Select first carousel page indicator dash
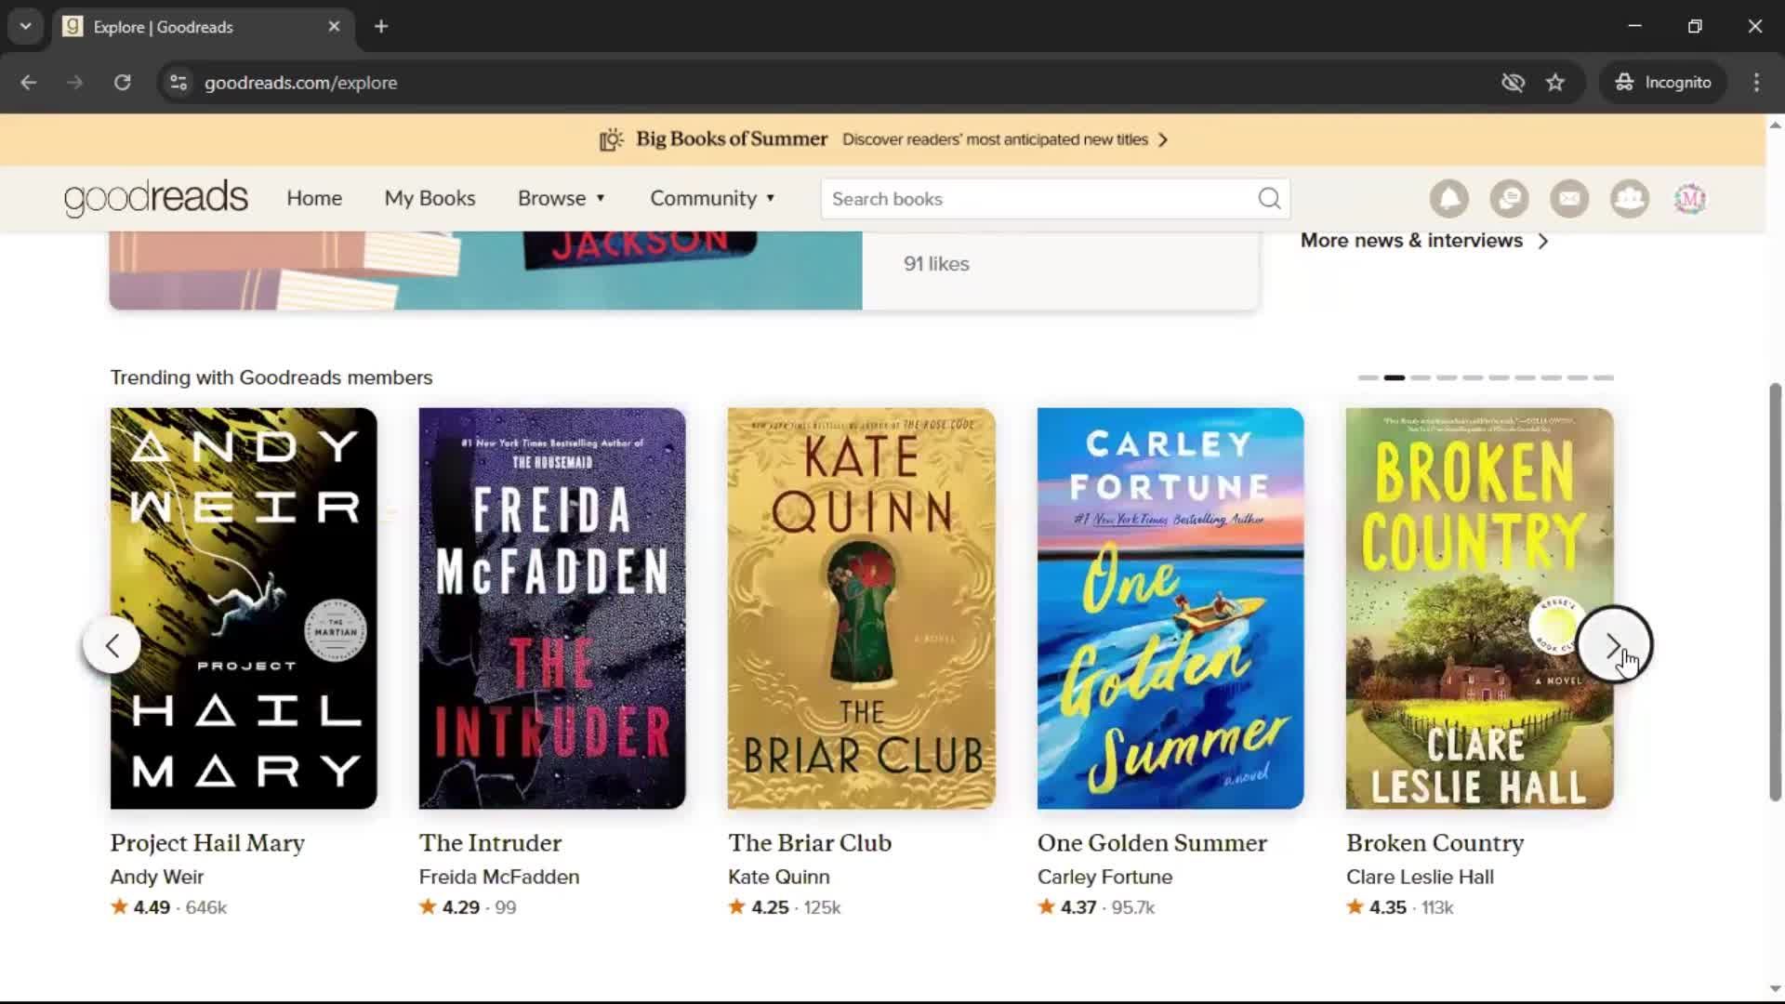 (1368, 377)
